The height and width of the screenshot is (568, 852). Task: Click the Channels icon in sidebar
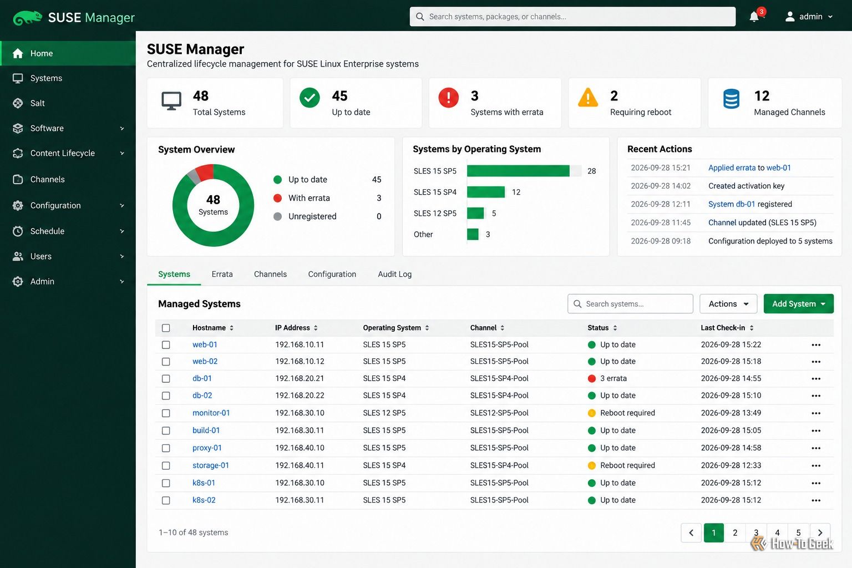pos(18,179)
